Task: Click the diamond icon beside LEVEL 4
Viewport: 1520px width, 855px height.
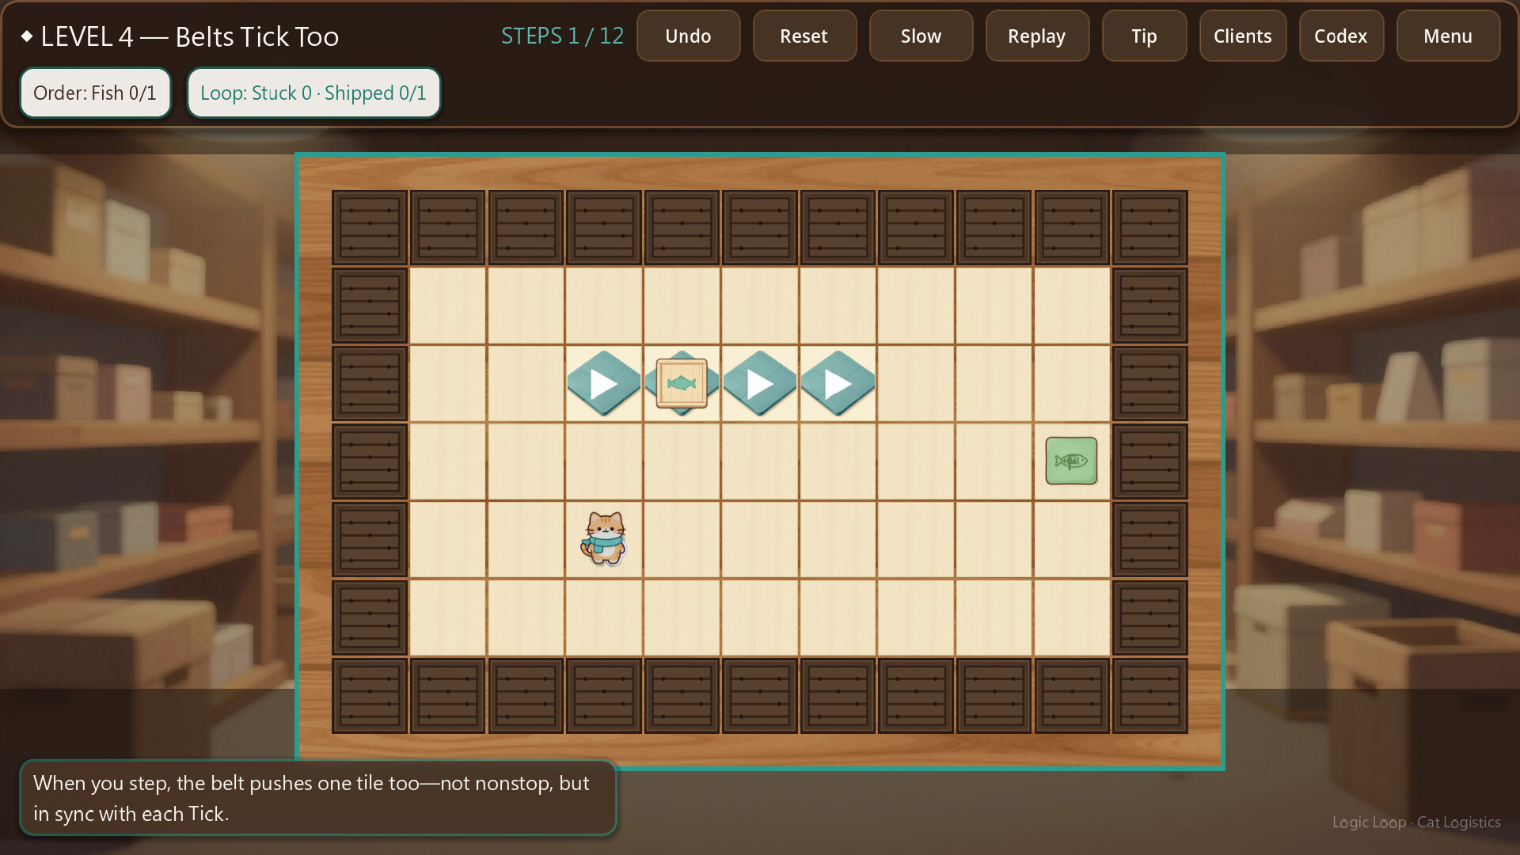Action: click(27, 36)
